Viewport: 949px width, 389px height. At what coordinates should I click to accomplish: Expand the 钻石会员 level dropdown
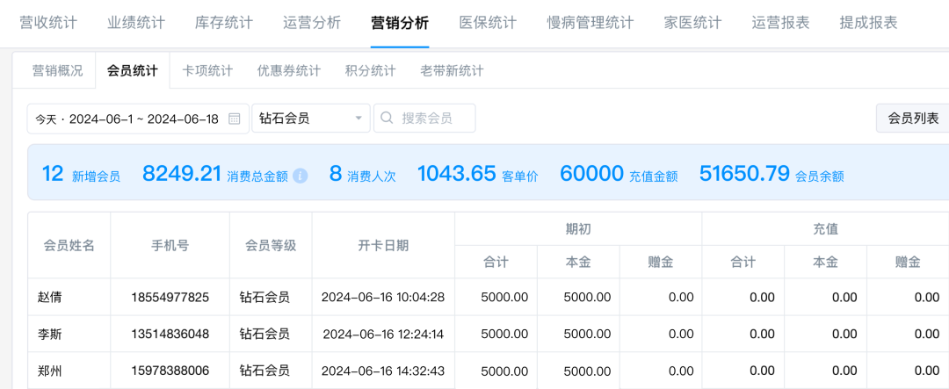click(x=359, y=119)
